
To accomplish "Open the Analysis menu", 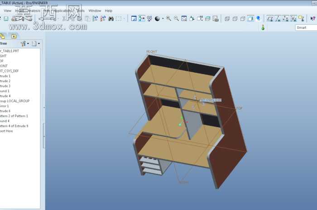I will [34, 11].
